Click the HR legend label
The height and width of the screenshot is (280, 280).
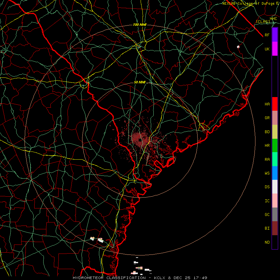267,146
